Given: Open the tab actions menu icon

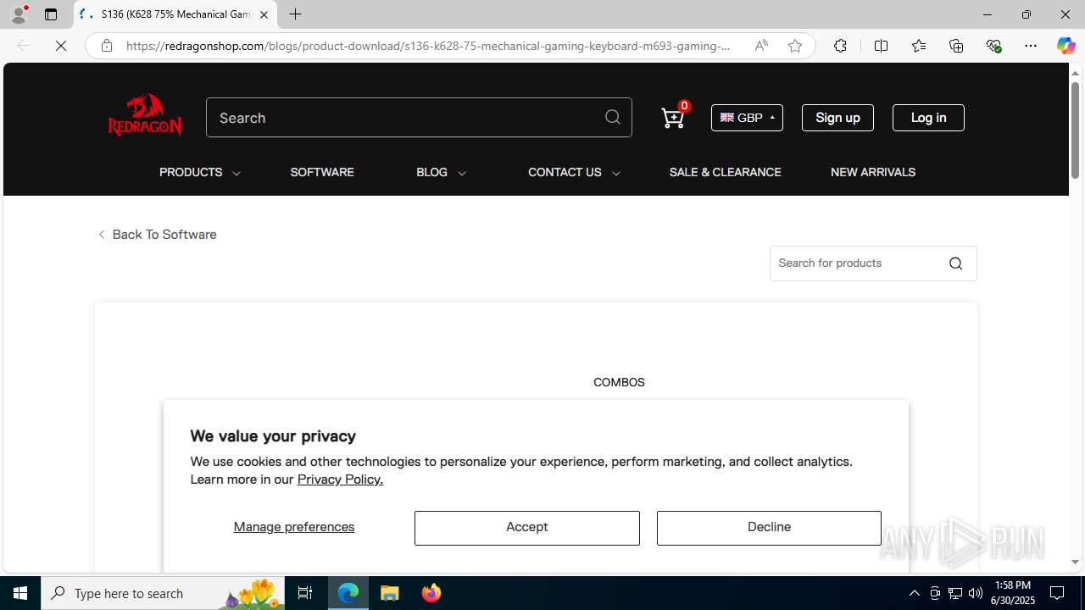Looking at the screenshot, I should 51,14.
